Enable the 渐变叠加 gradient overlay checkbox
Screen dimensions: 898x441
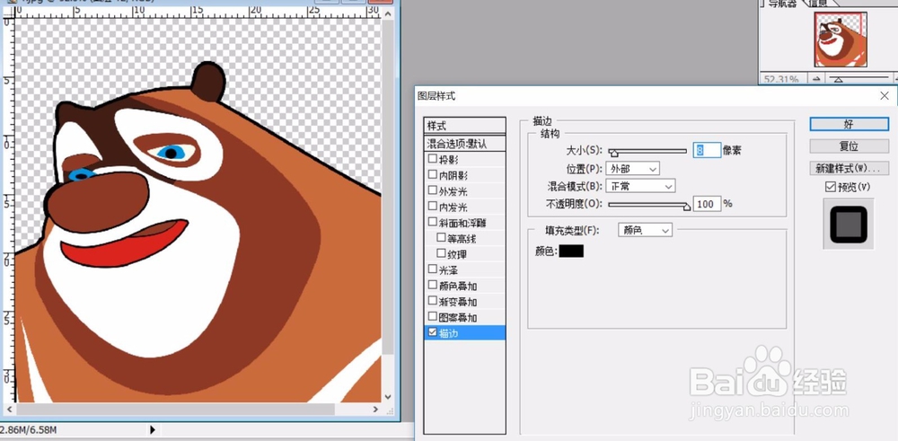(433, 300)
